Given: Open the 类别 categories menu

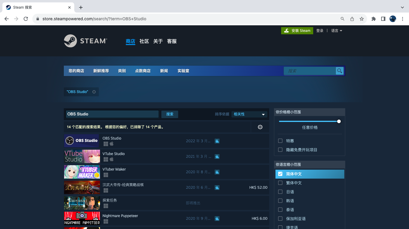Looking at the screenshot, I should (x=122, y=71).
